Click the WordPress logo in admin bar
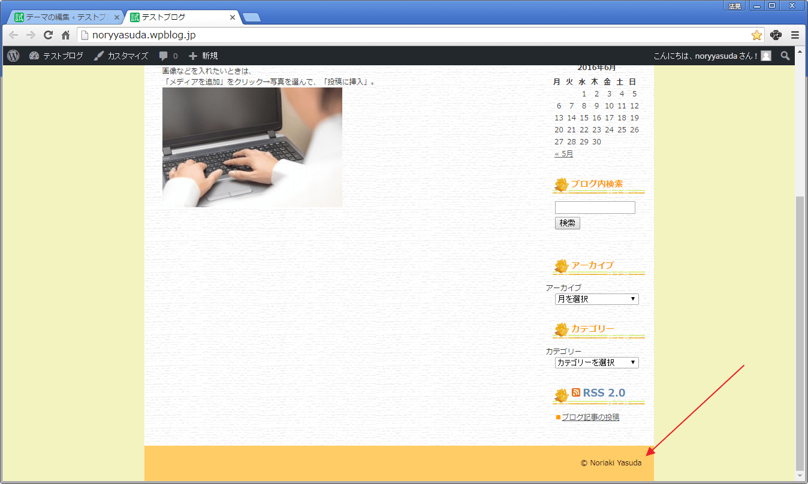This screenshot has width=808, height=484. [x=13, y=56]
